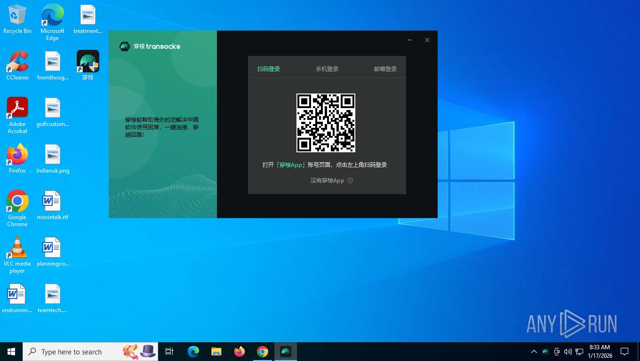The height and width of the screenshot is (361, 640).
Task: Select the golfcustom image file
Action: point(53,113)
